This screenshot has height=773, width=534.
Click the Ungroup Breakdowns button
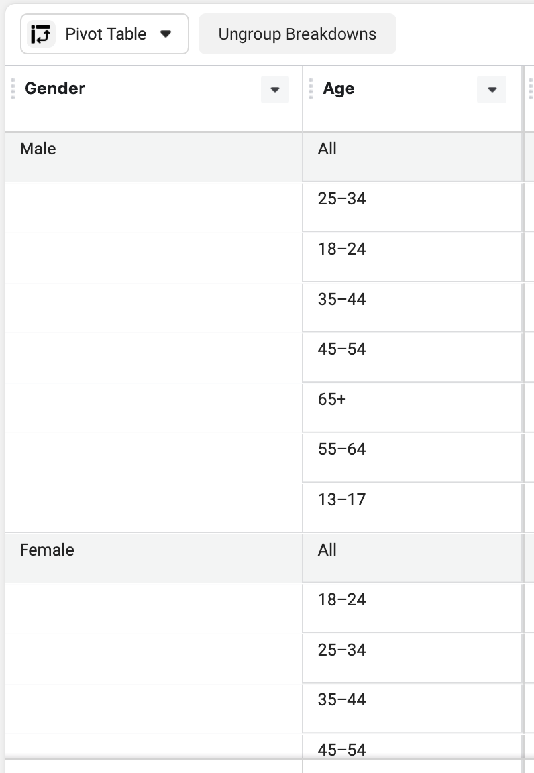pyautogui.click(x=297, y=34)
